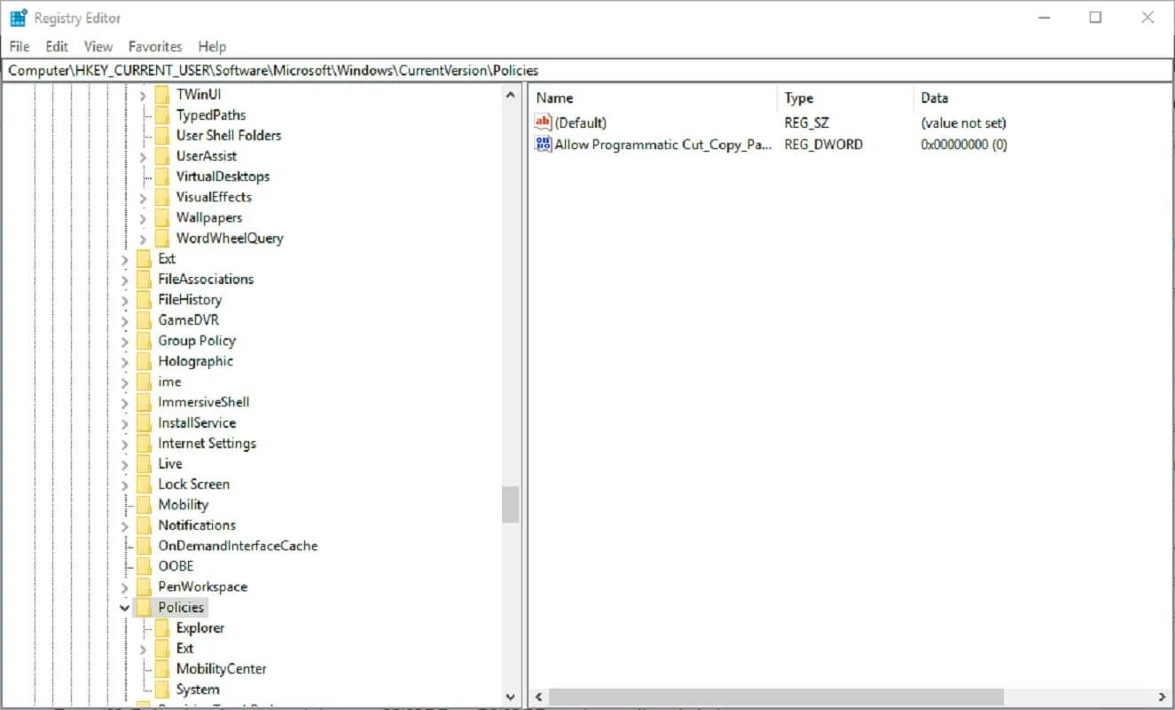Click the Explorer folder icon under Policies
Viewport: 1175px width, 710px height.
(161, 627)
